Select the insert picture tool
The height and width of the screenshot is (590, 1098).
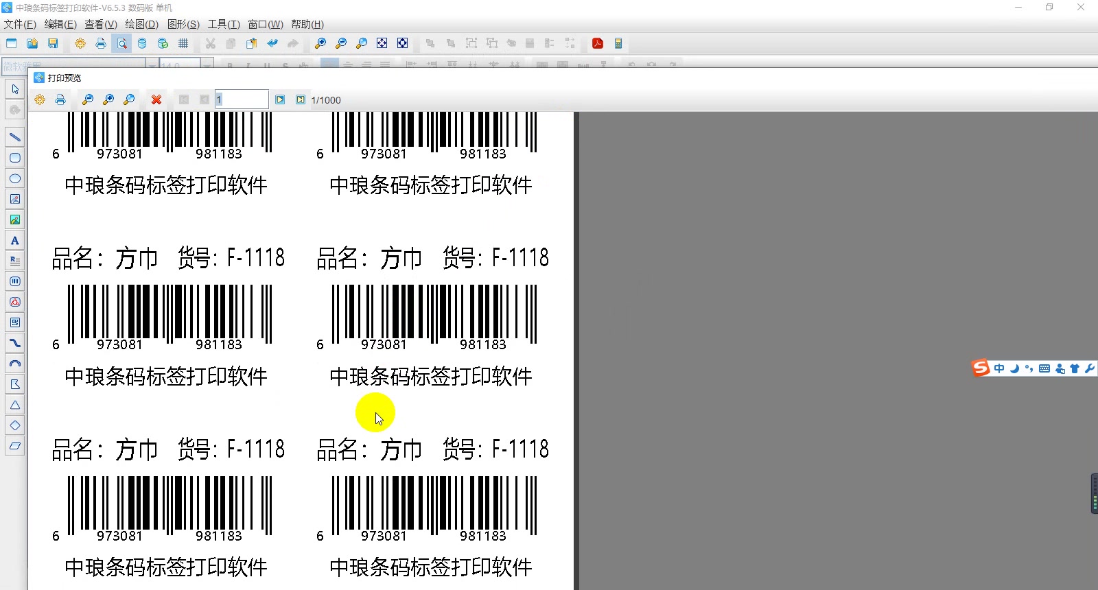click(15, 199)
